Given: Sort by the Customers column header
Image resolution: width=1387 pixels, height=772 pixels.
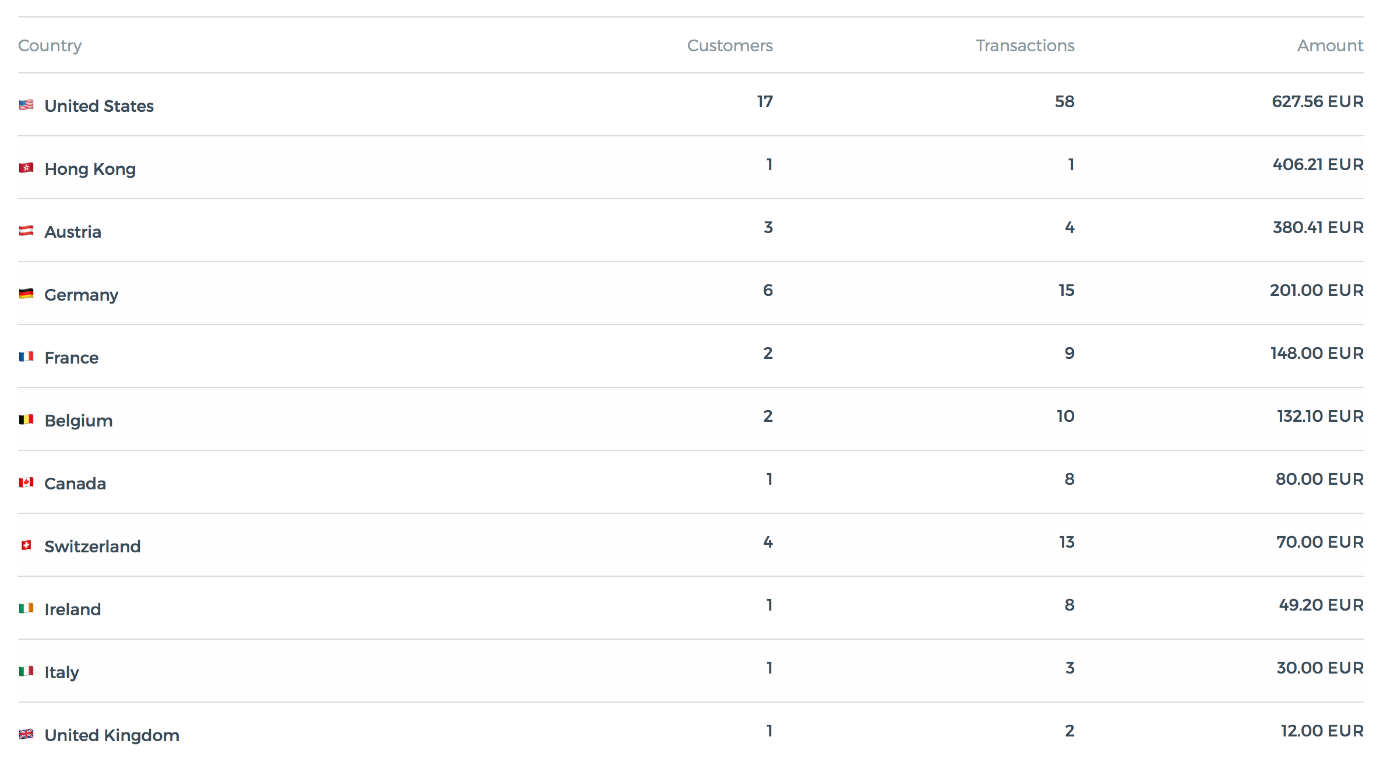Looking at the screenshot, I should [730, 45].
